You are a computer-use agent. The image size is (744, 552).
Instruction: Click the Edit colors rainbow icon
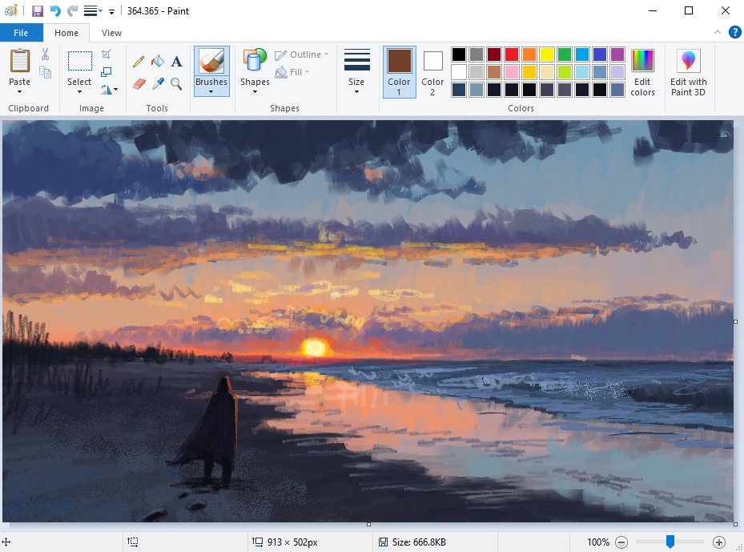click(643, 60)
